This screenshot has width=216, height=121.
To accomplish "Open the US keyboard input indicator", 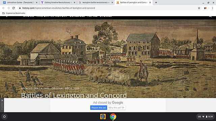I will [x=199, y=117].
